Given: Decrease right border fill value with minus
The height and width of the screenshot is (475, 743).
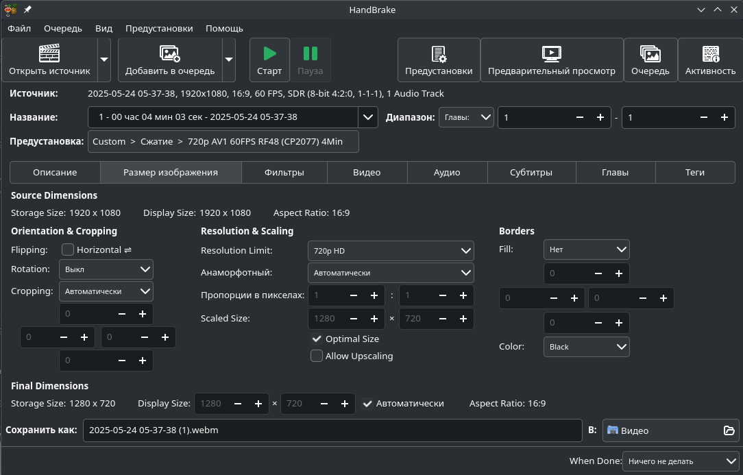Looking at the screenshot, I should click(642, 298).
